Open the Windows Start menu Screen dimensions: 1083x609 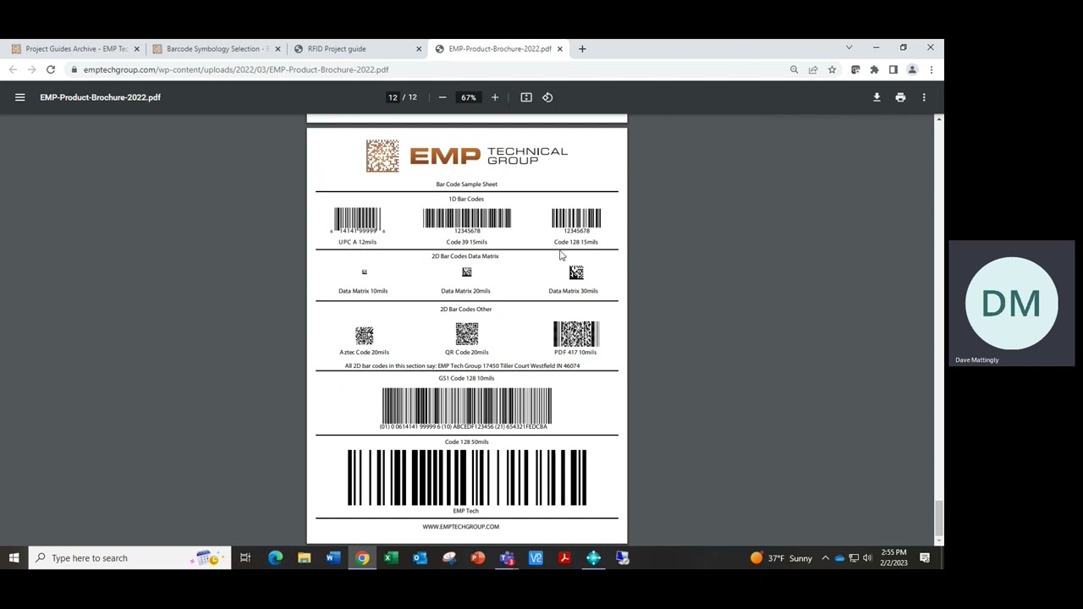(14, 558)
